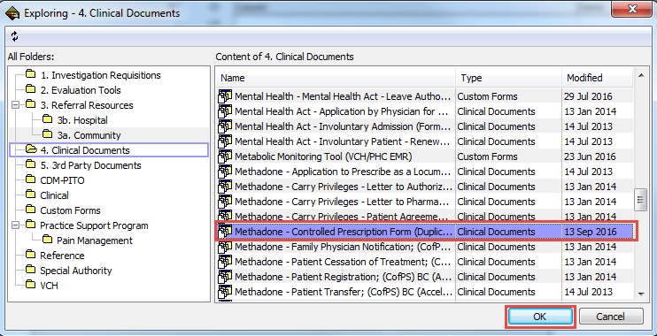This screenshot has height=336, width=657.
Task: Click folder icon of 1. Investigation Requisitions
Action: [31, 75]
